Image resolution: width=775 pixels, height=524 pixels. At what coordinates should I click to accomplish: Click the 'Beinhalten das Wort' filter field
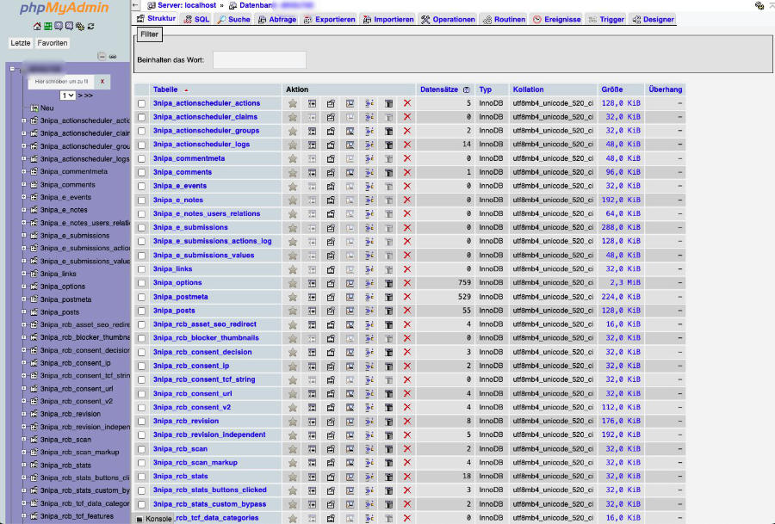259,59
